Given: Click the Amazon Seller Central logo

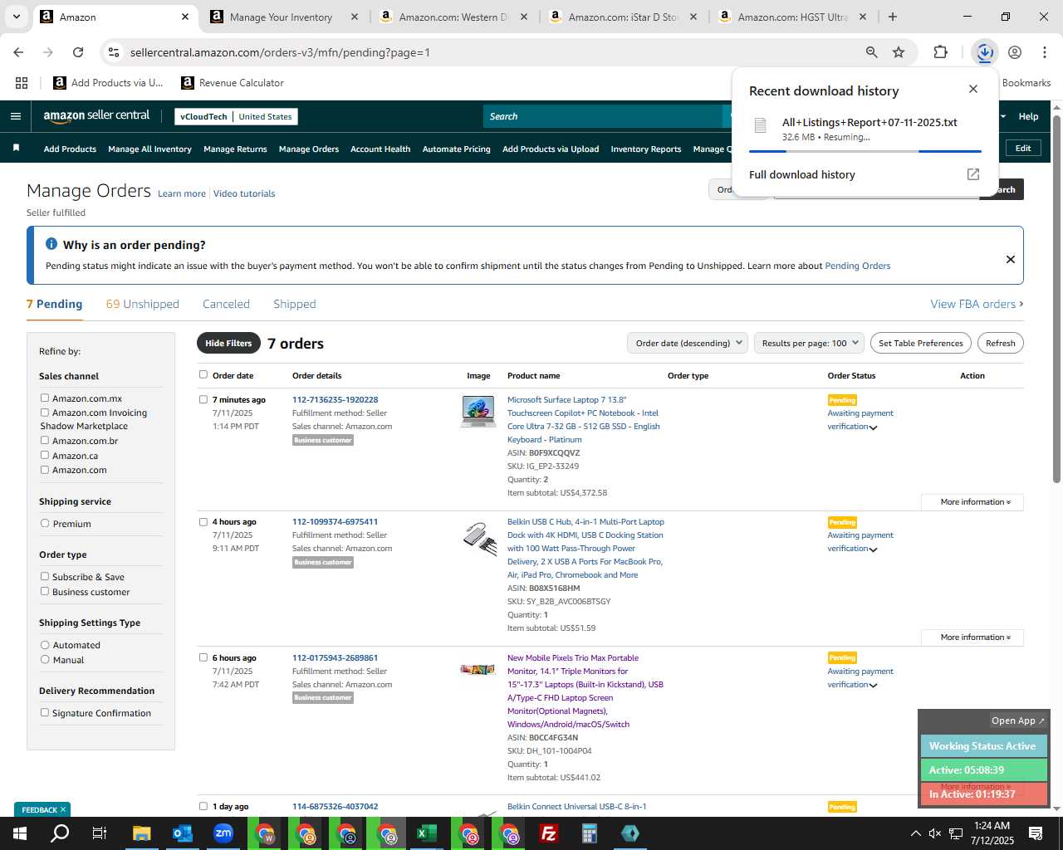Looking at the screenshot, I should 96,116.
